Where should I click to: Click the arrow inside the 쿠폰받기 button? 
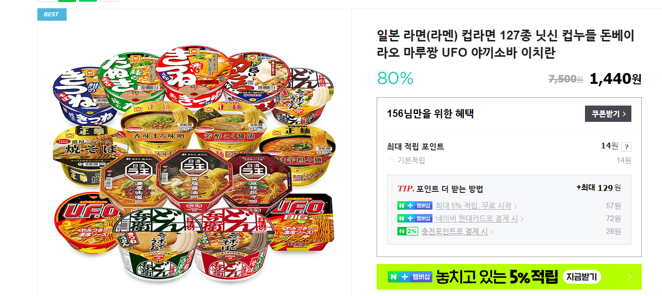[624, 114]
